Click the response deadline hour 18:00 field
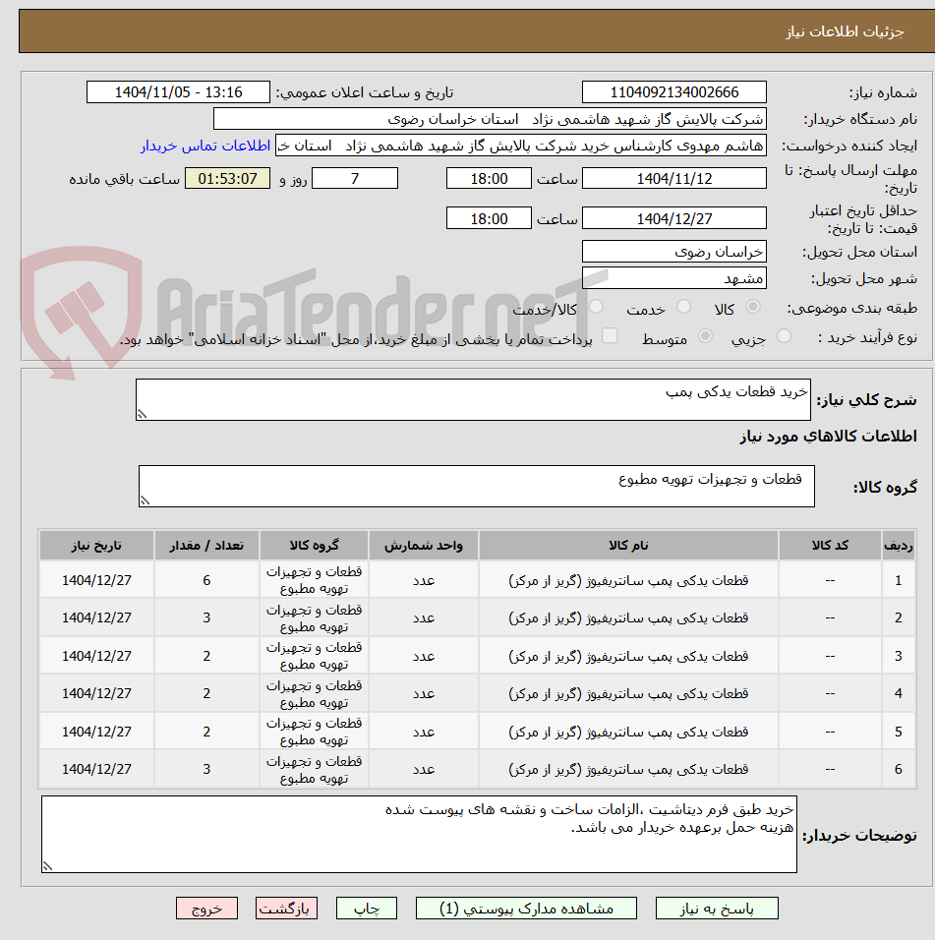Image resolution: width=935 pixels, height=940 pixels. 489,179
